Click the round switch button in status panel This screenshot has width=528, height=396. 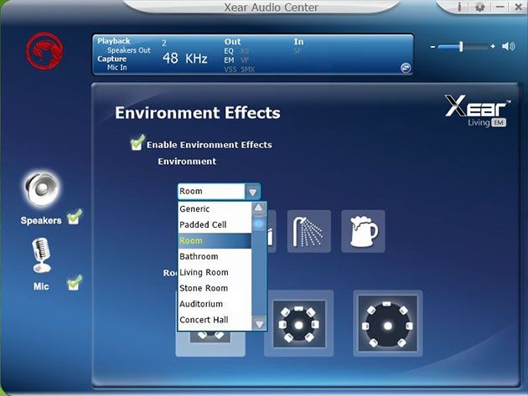click(406, 68)
